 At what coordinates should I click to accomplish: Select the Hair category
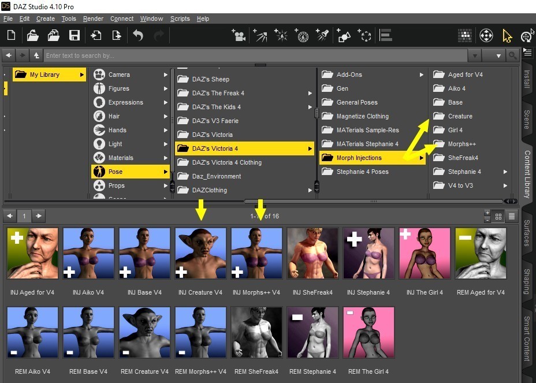(x=131, y=116)
